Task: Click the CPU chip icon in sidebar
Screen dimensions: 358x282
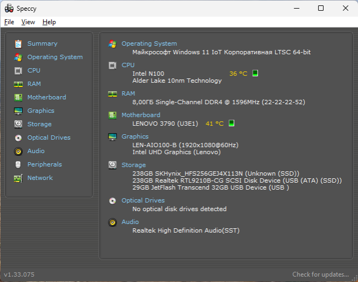Action: tap(18, 71)
